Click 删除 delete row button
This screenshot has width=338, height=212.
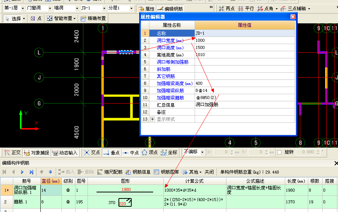point(86,172)
